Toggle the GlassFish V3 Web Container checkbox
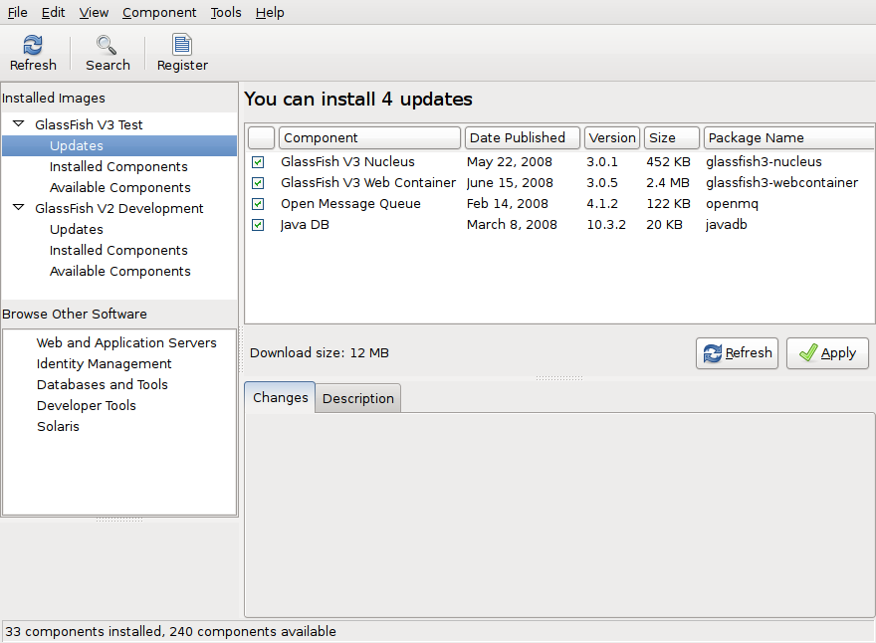876x643 pixels. point(259,183)
